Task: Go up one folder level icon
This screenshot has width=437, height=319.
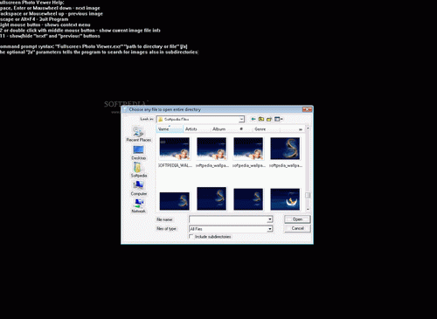Action: [x=261, y=119]
